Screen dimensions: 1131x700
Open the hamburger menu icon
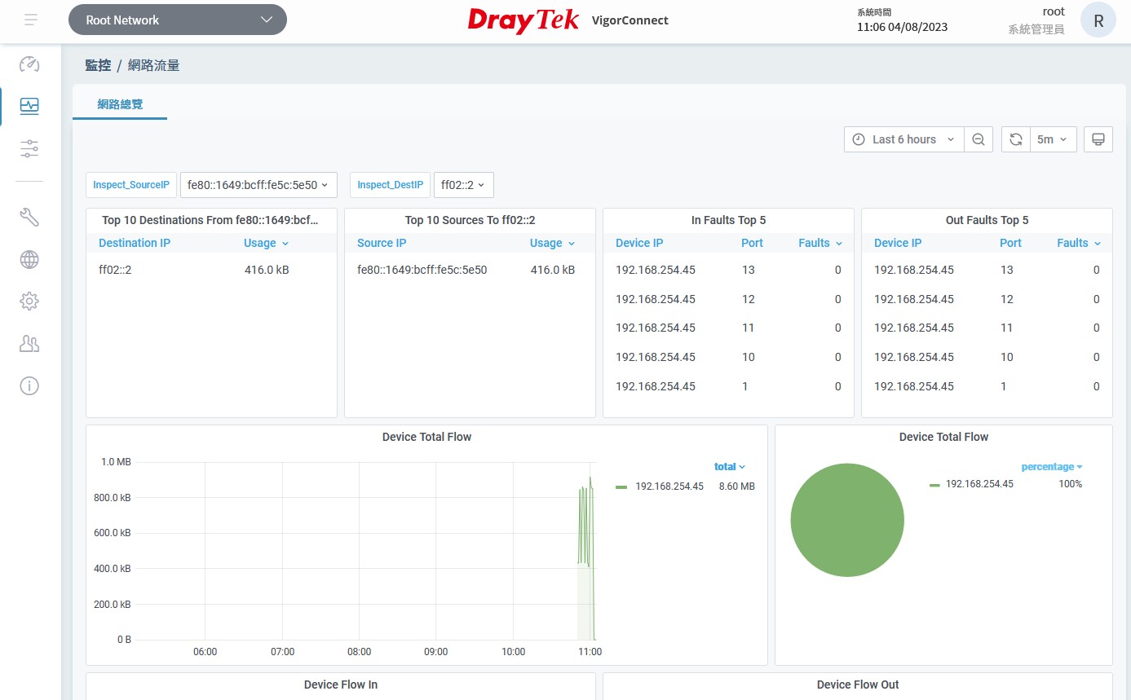31,20
